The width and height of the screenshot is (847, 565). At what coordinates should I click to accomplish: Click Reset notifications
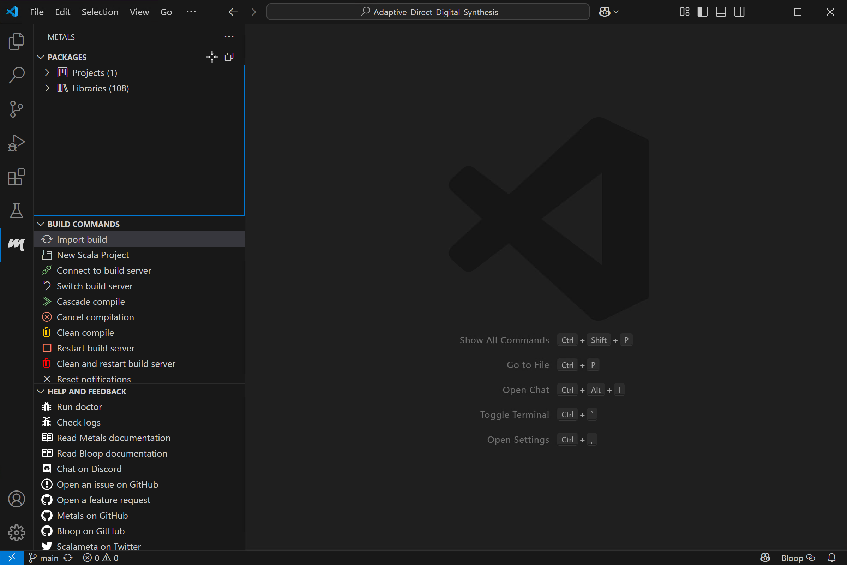point(139,378)
